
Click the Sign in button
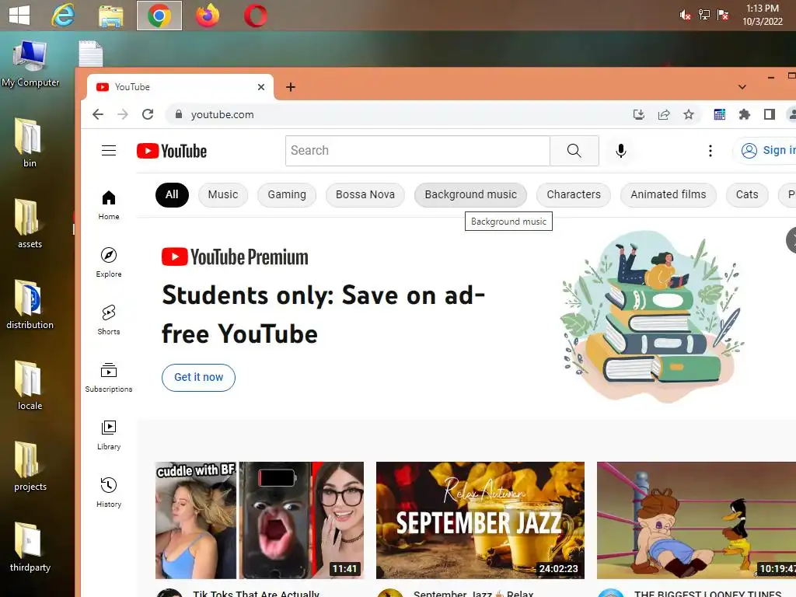pyautogui.click(x=766, y=150)
